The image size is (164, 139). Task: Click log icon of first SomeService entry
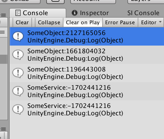coord(18,91)
